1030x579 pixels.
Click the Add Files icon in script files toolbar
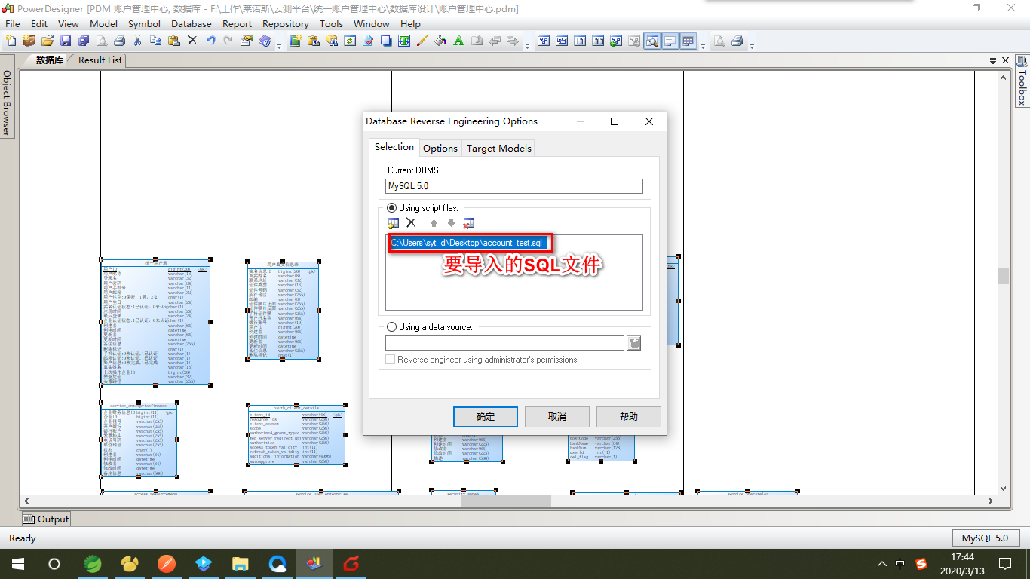(393, 222)
